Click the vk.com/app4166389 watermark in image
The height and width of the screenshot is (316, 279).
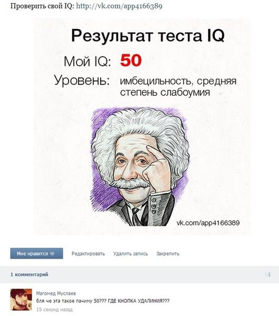pyautogui.click(x=208, y=223)
